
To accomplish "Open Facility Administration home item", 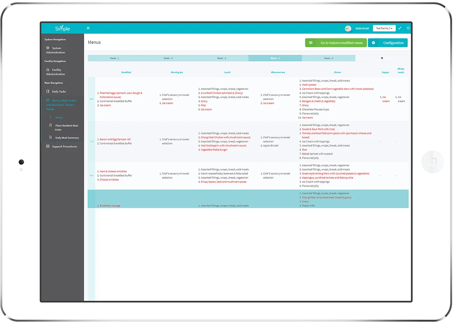I will pyautogui.click(x=56, y=72).
